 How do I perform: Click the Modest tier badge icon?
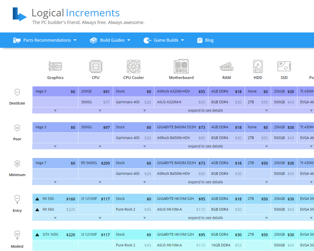tap(17, 235)
